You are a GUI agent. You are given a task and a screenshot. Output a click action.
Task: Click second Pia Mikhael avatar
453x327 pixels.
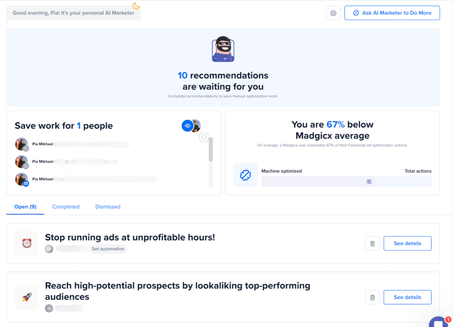(21, 161)
